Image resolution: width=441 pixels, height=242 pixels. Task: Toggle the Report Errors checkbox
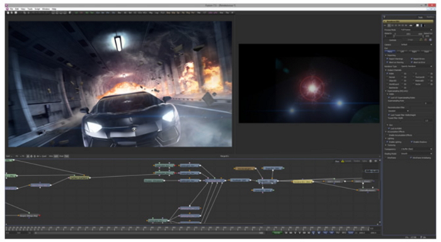(x=412, y=58)
